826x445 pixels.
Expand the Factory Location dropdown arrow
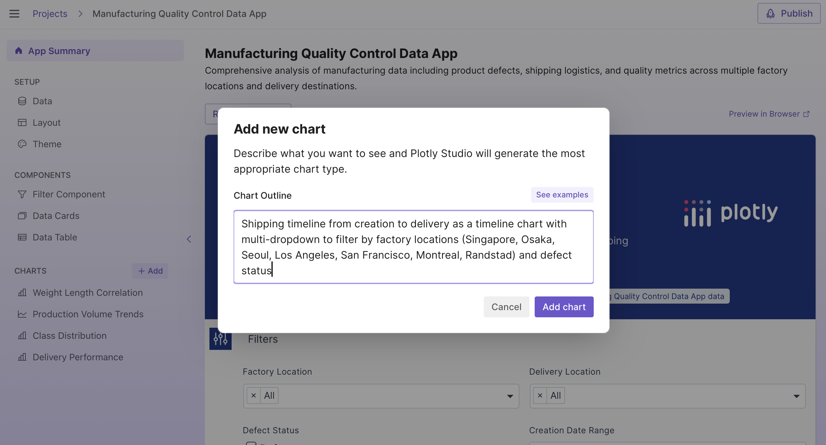click(x=510, y=396)
